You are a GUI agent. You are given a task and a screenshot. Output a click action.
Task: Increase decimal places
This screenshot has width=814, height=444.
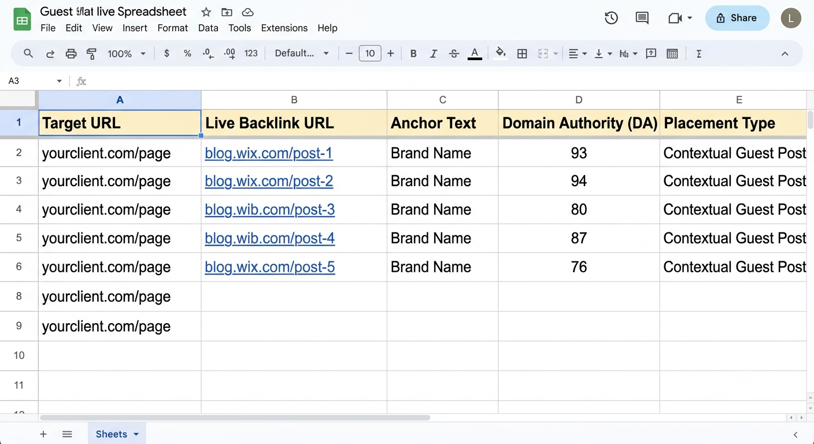coord(230,54)
